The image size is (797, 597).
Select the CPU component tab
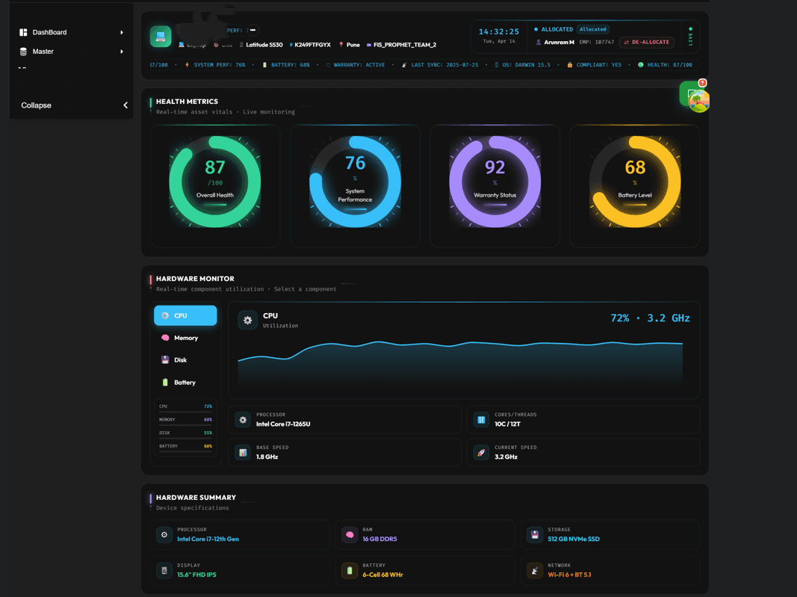pyautogui.click(x=185, y=316)
